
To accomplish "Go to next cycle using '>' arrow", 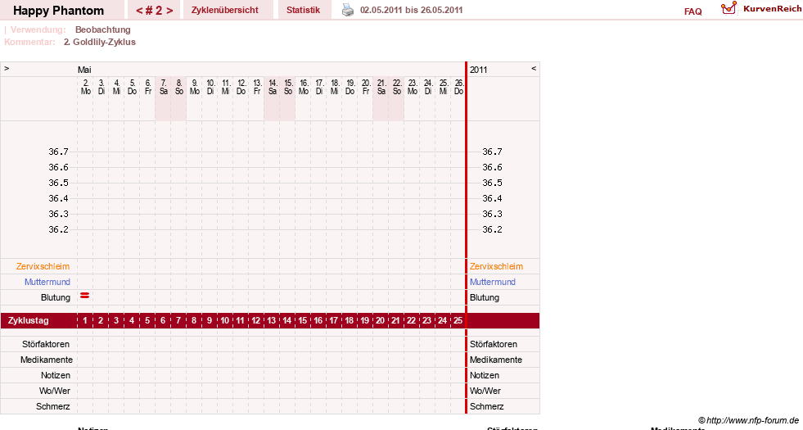I will pyautogui.click(x=169, y=11).
